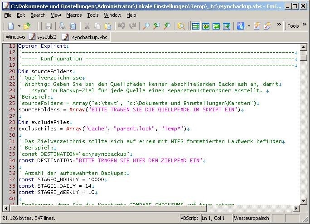
Task: Open Print Preview from the toolbar
Action: click(73, 26)
